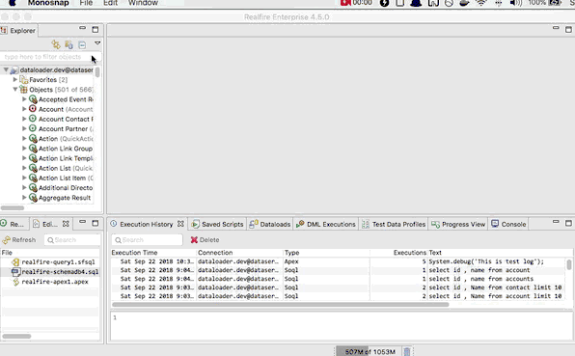Switch to the Re... tab

click(14, 224)
